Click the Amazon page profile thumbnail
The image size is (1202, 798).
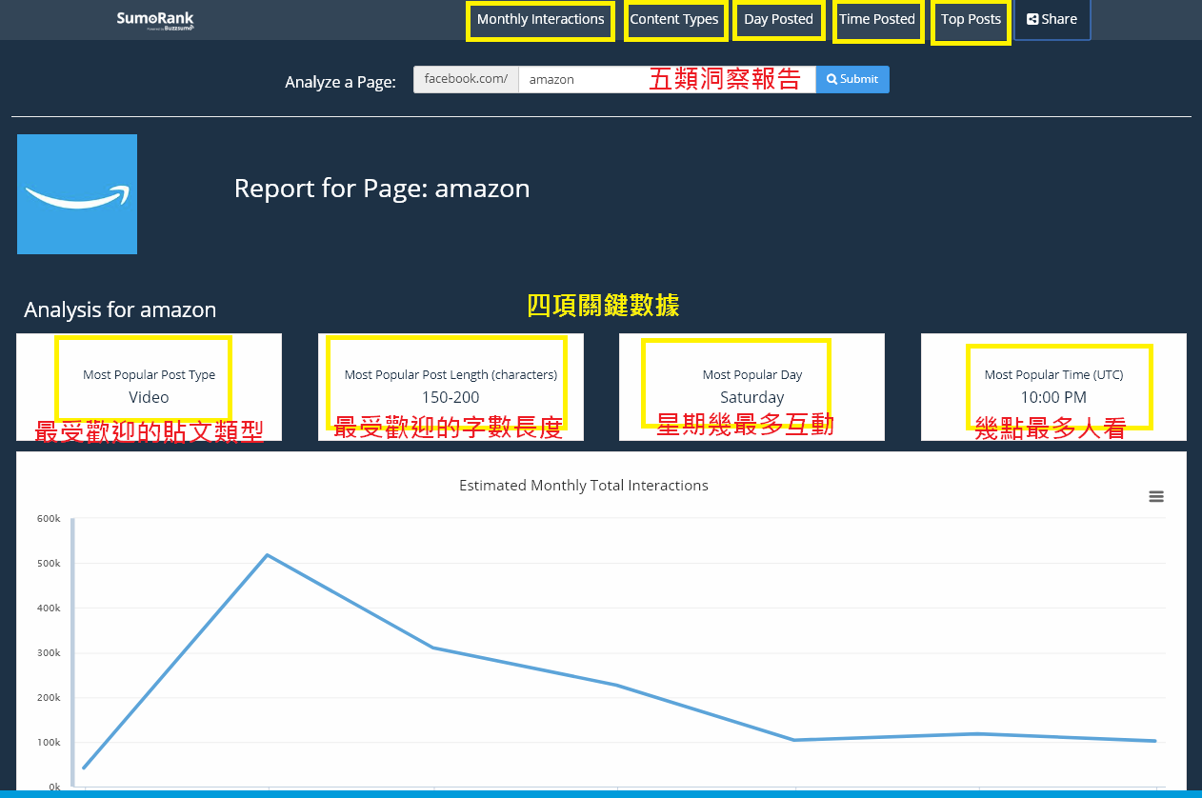(77, 194)
